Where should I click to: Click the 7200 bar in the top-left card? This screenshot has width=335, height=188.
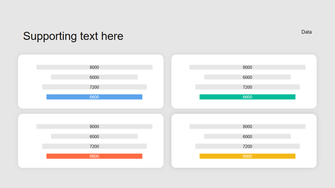coord(94,87)
